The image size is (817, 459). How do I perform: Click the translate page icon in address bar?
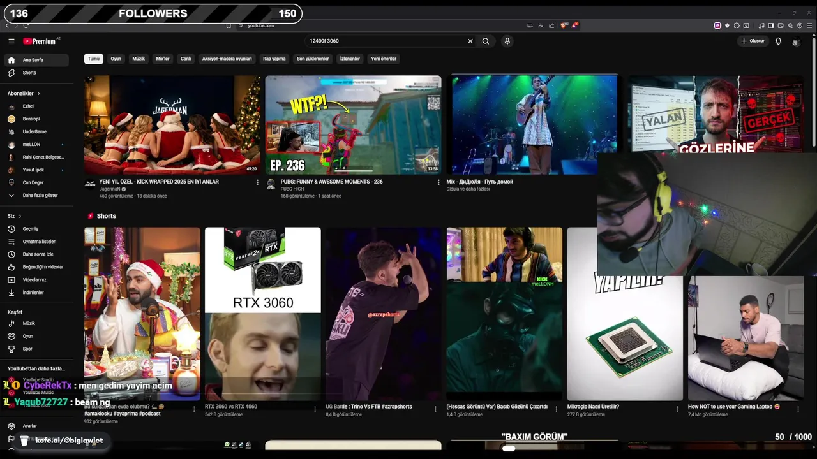point(541,25)
